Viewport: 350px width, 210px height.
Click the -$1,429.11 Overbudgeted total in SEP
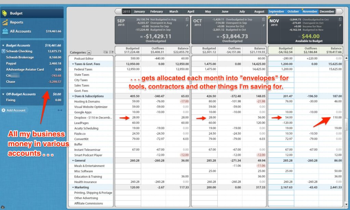pos(157,36)
